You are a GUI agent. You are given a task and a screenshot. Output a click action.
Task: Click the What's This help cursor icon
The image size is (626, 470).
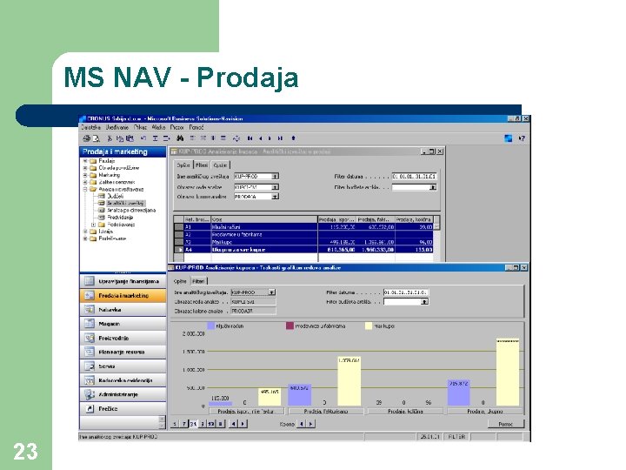click(x=522, y=138)
